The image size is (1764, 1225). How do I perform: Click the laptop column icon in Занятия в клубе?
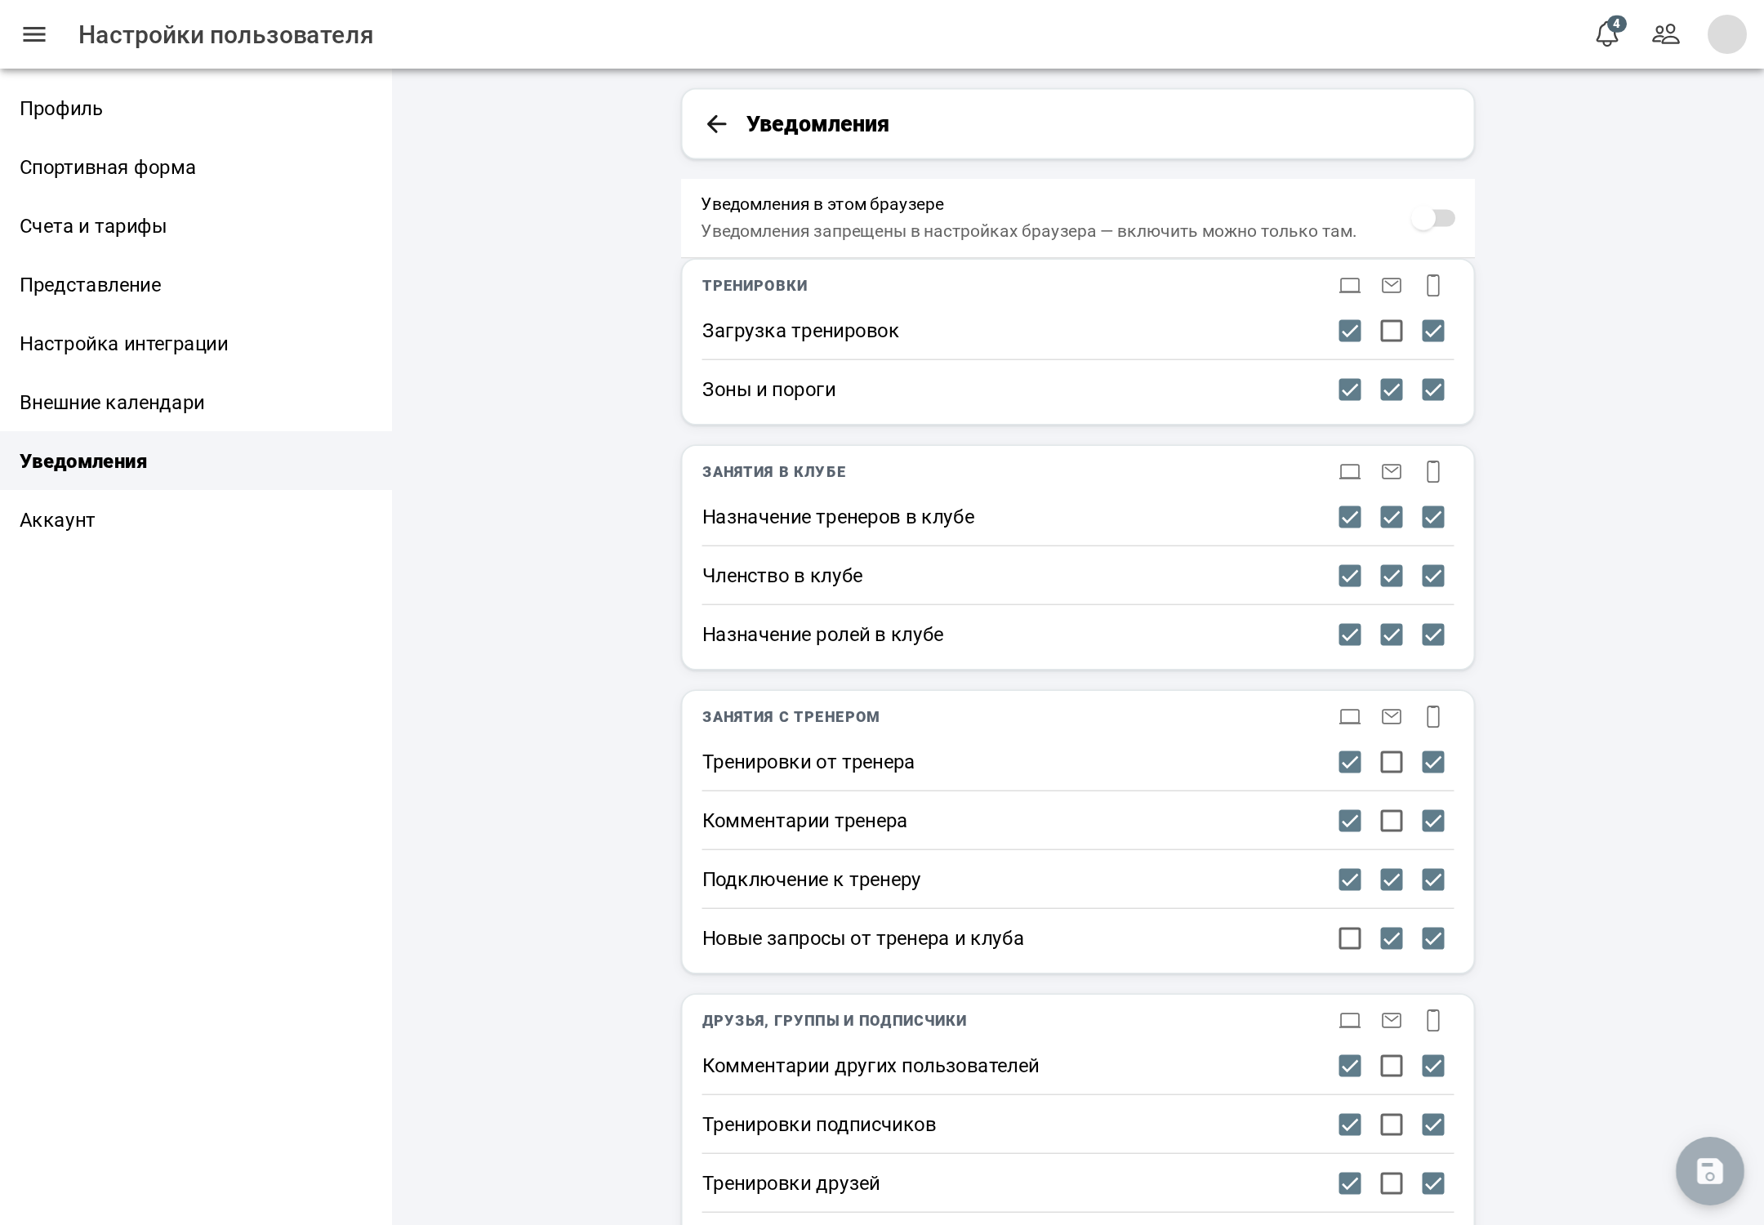coord(1350,472)
